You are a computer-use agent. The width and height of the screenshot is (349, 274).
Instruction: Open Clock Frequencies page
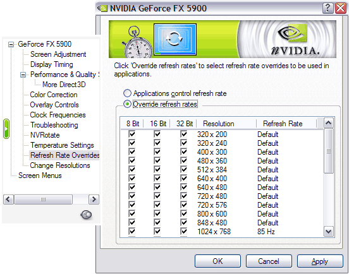point(58,115)
